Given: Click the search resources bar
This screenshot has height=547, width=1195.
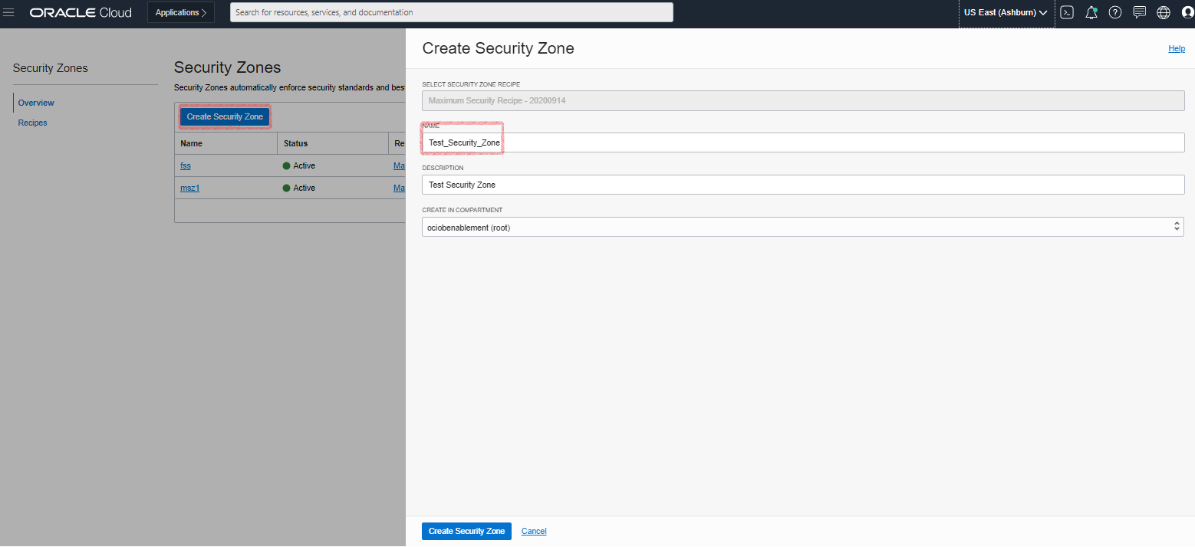Looking at the screenshot, I should click(x=451, y=12).
